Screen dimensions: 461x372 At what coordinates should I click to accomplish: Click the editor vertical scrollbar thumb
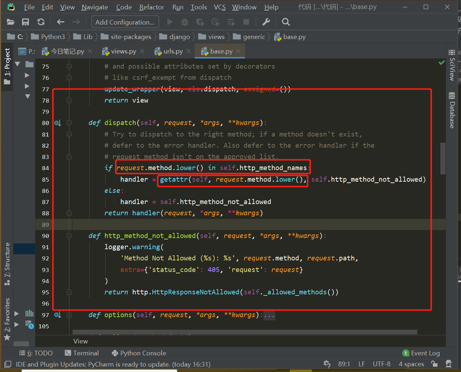(x=443, y=158)
